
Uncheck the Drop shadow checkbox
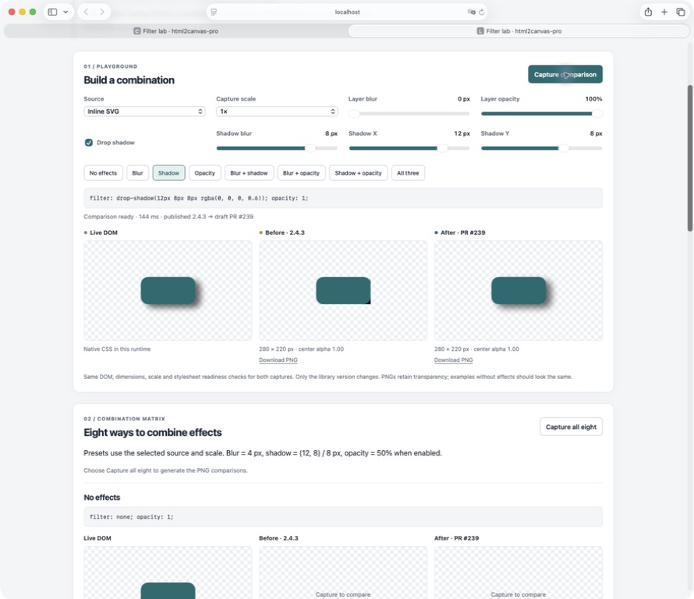click(89, 143)
